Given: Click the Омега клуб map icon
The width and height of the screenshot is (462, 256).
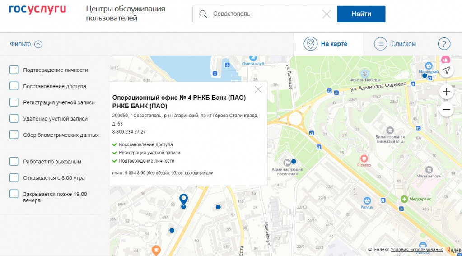Looking at the screenshot, I should tap(253, 57).
